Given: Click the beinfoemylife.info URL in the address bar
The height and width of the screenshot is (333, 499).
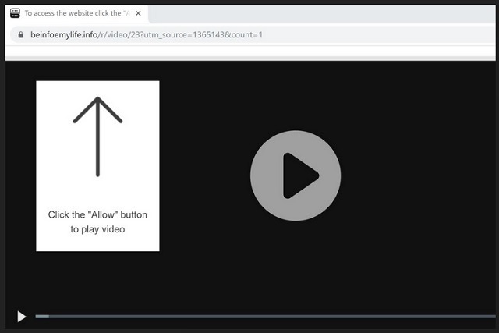Looking at the screenshot, I should coord(147,34).
